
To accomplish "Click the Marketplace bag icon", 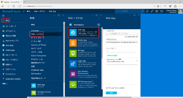I will (71, 25).
